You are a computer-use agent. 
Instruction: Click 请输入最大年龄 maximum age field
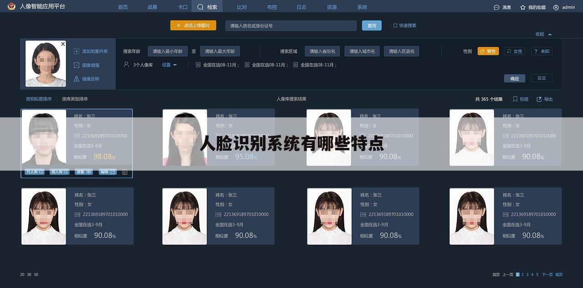[x=220, y=51]
